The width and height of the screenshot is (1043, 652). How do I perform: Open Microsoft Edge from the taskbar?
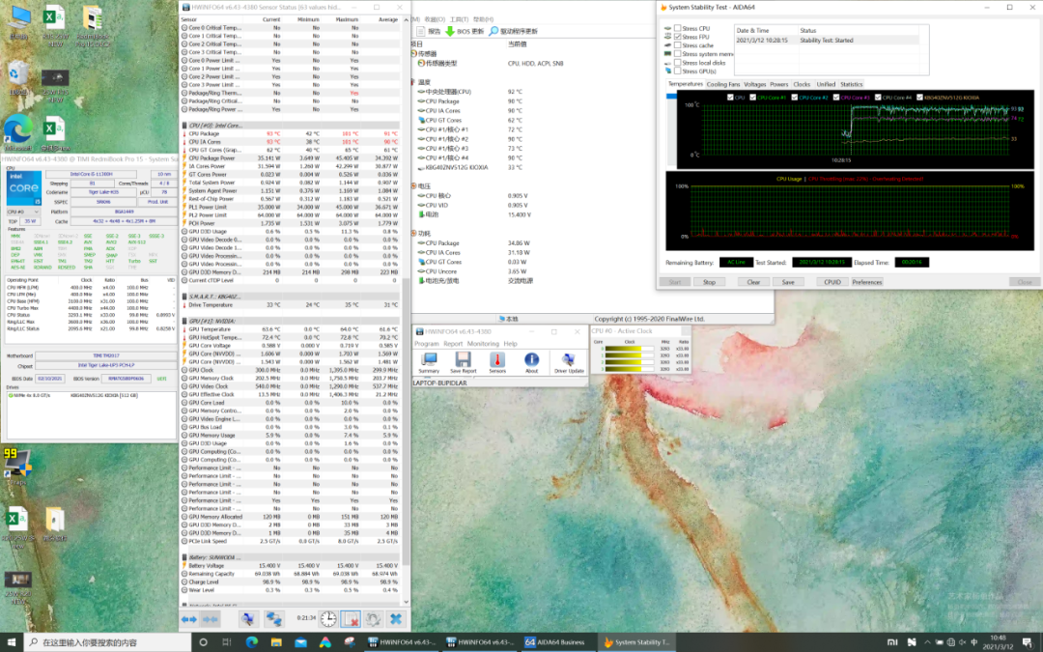252,642
